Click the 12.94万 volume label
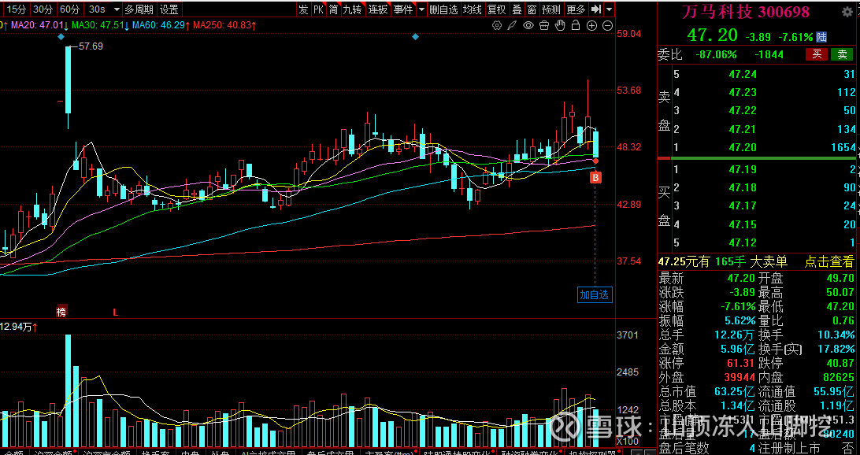 point(16,327)
